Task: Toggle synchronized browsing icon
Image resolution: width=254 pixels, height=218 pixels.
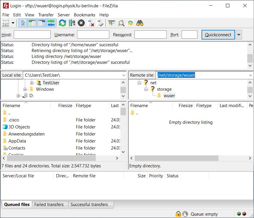Action: coord(130,23)
